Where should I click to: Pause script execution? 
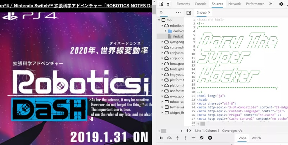[x=161, y=138]
